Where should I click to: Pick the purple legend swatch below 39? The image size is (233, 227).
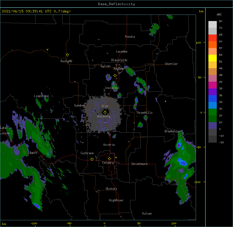tap(212, 92)
